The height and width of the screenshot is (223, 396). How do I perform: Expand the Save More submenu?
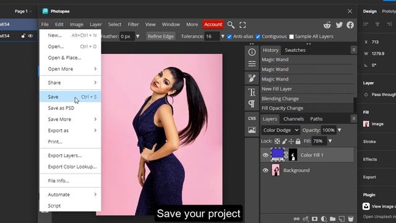coord(71,119)
